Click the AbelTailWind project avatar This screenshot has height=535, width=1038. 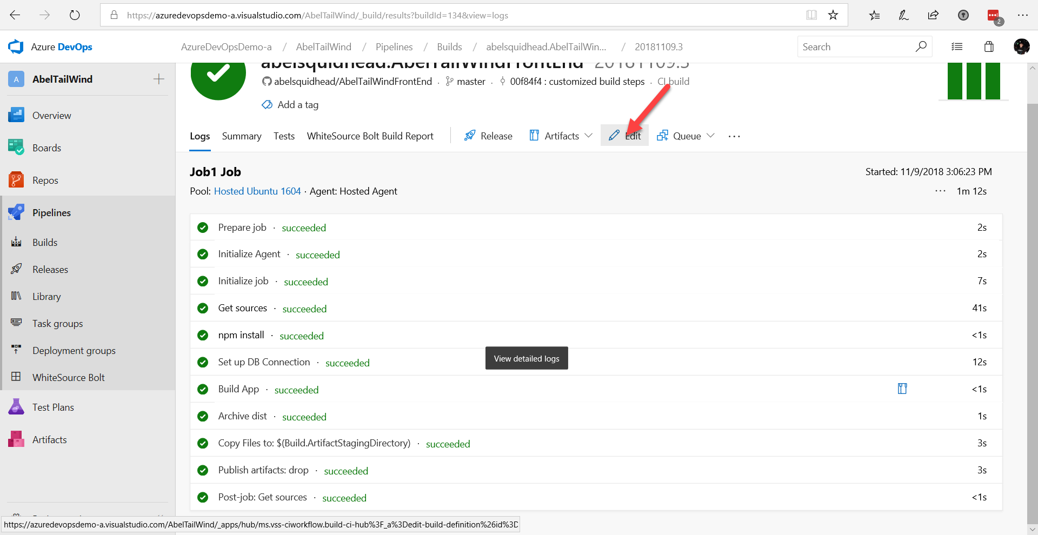click(16, 79)
